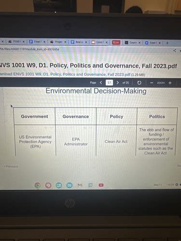Viewport: 181px width, 241px height.
Task: Open the second teal circular shelf app
Action: tap(70, 185)
